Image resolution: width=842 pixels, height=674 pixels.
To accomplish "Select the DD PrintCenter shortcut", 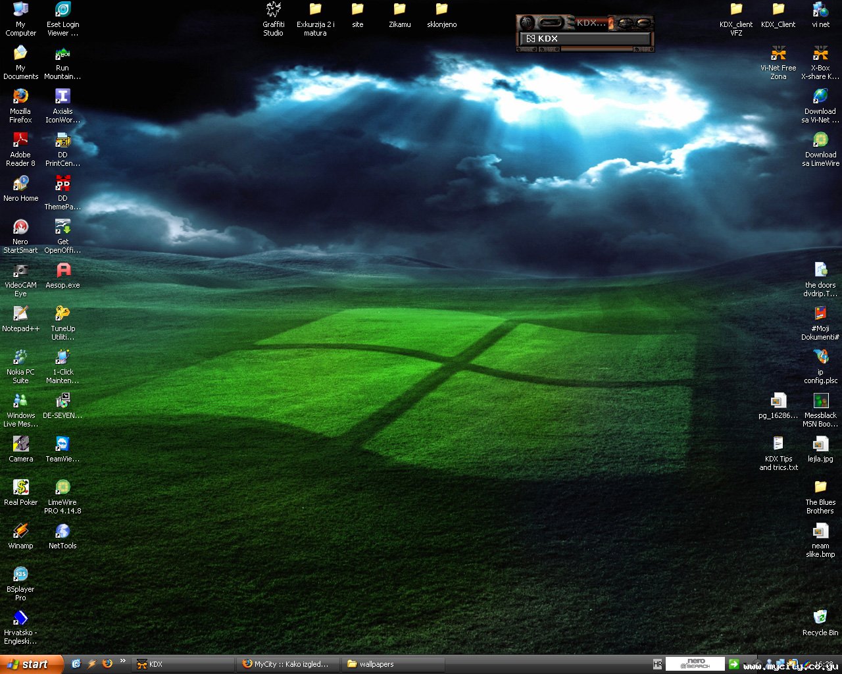I will [x=62, y=149].
